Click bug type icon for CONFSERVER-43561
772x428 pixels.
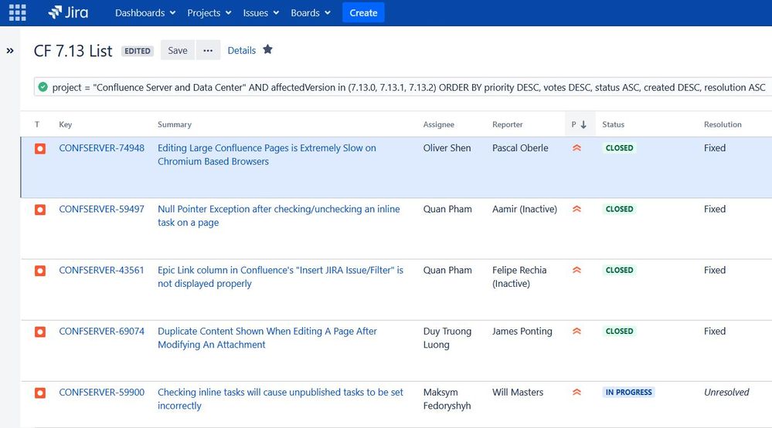click(x=40, y=271)
